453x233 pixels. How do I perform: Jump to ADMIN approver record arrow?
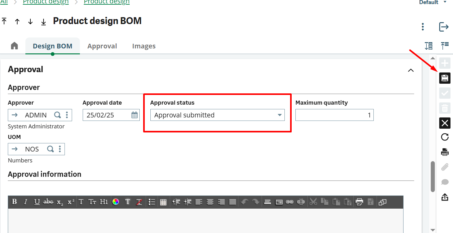[15, 115]
